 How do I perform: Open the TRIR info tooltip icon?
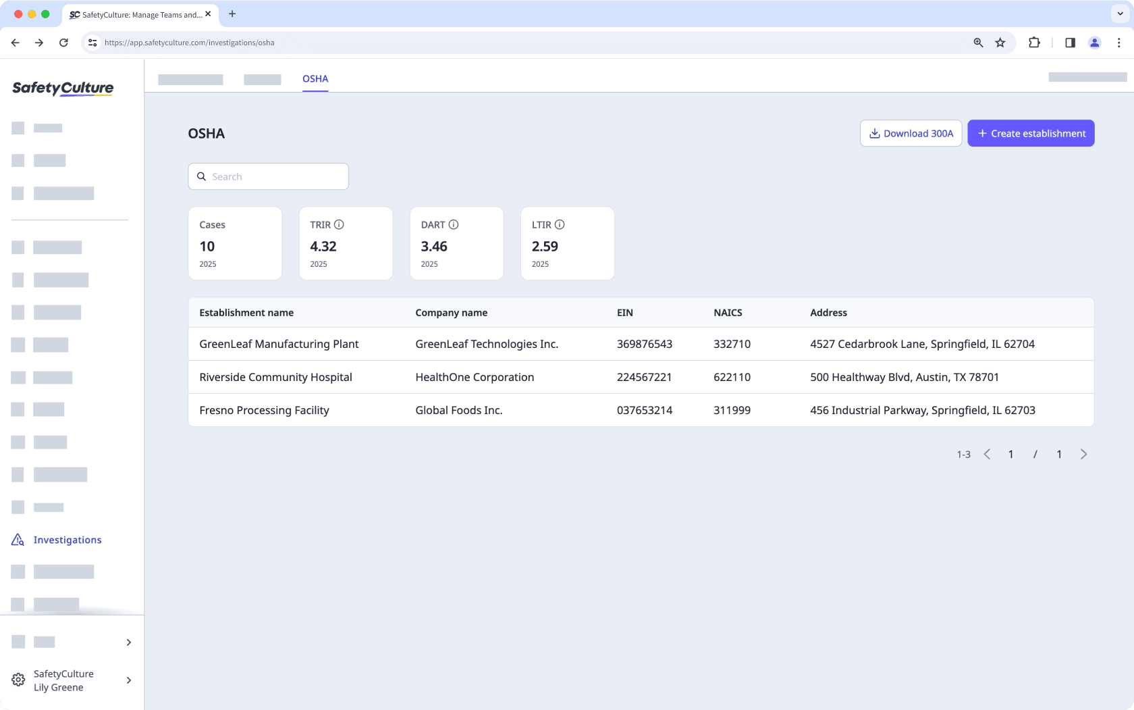340,224
